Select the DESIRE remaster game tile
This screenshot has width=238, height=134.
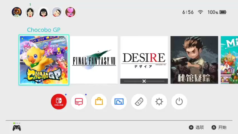pyautogui.click(x=144, y=60)
